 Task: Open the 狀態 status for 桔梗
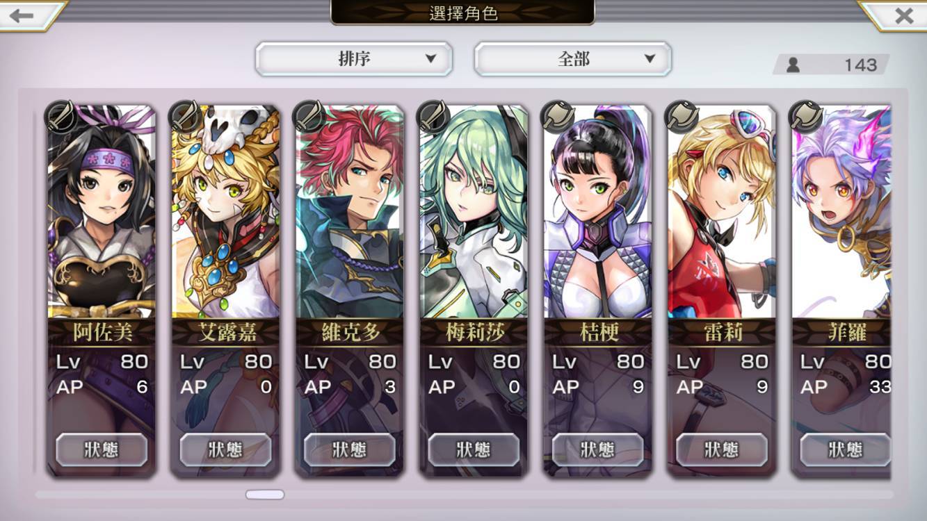(x=597, y=449)
